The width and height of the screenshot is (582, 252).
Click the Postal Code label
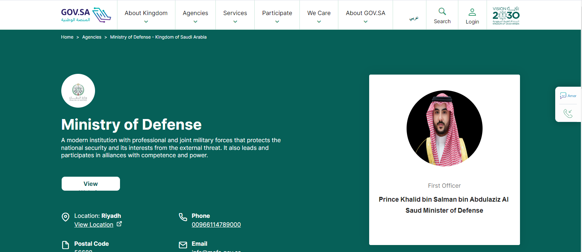coord(91,244)
